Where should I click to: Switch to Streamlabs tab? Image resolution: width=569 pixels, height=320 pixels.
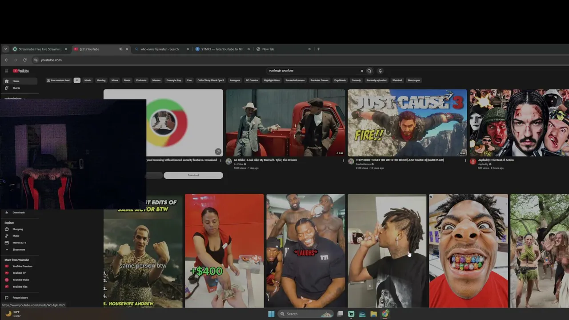pyautogui.click(x=39, y=49)
